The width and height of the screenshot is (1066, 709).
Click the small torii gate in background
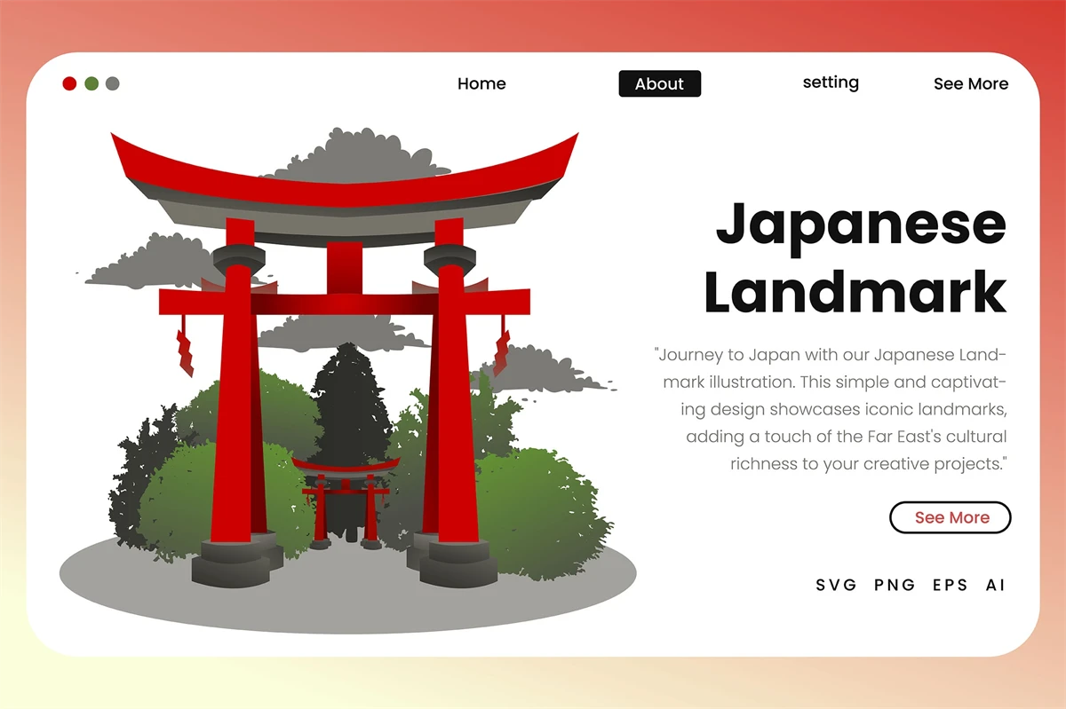point(346,497)
